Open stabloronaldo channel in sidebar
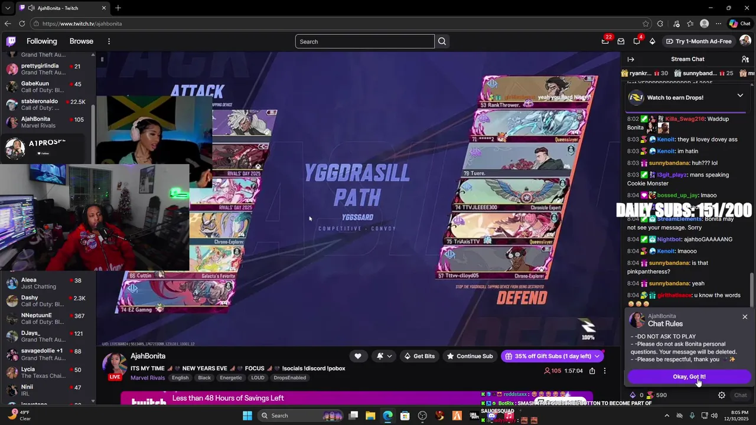Screen dimensions: 756x425 [47, 104]
